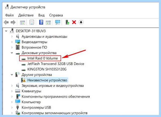Click the Update driver icon with green arrow
The image size is (161, 117).
coord(67,22)
